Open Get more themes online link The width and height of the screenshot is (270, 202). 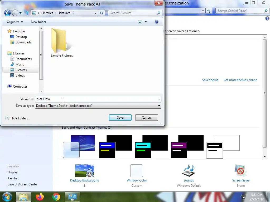240,80
